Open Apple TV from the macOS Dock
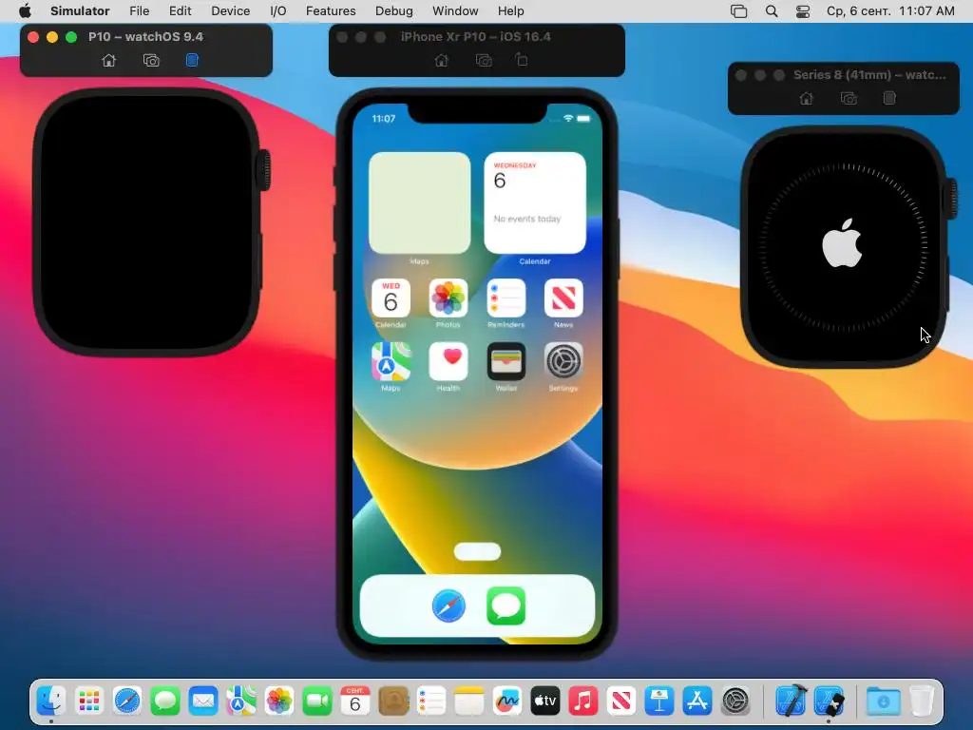Viewport: 973px width, 730px height. (x=544, y=701)
